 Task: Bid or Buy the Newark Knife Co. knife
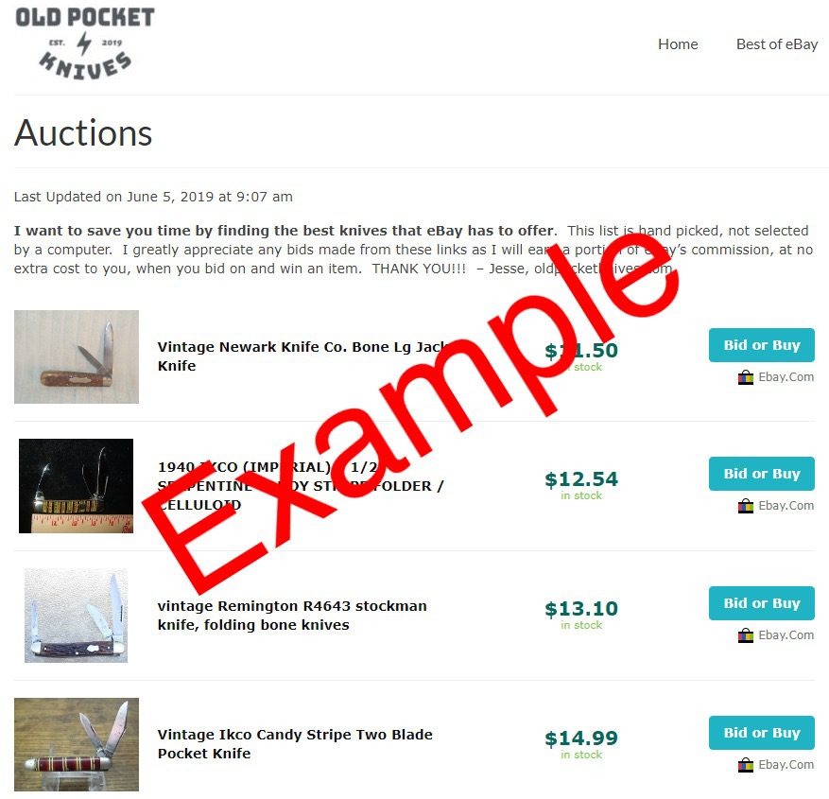[761, 345]
